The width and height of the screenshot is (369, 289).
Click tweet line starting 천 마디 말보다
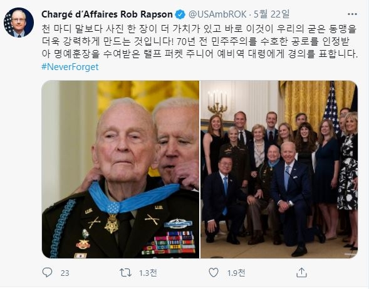pos(199,29)
